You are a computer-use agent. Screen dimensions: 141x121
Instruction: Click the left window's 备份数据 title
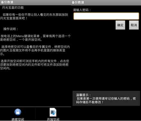pos(7,2)
